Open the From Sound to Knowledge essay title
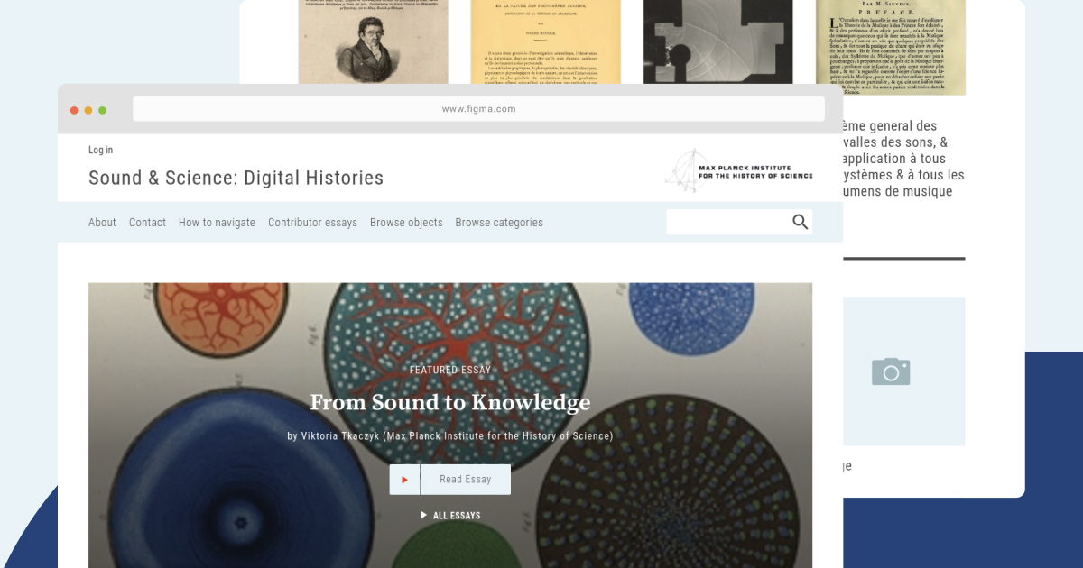Viewport: 1083px width, 568px height. pos(450,402)
